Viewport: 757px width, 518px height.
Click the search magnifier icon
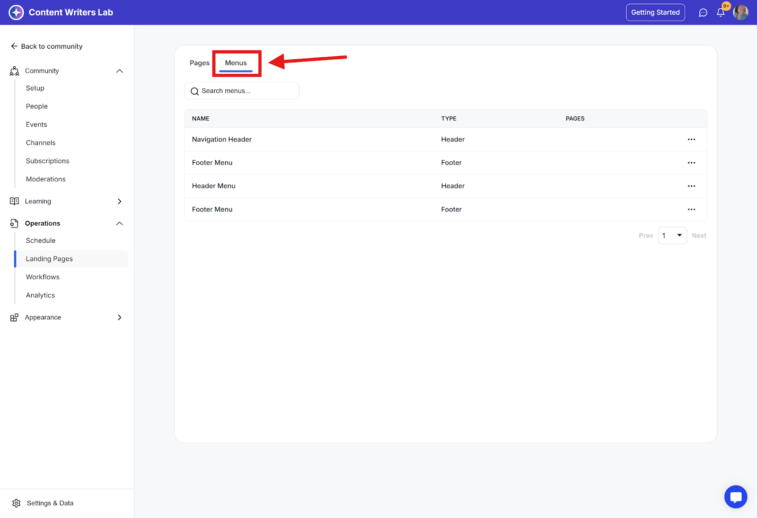coord(194,91)
